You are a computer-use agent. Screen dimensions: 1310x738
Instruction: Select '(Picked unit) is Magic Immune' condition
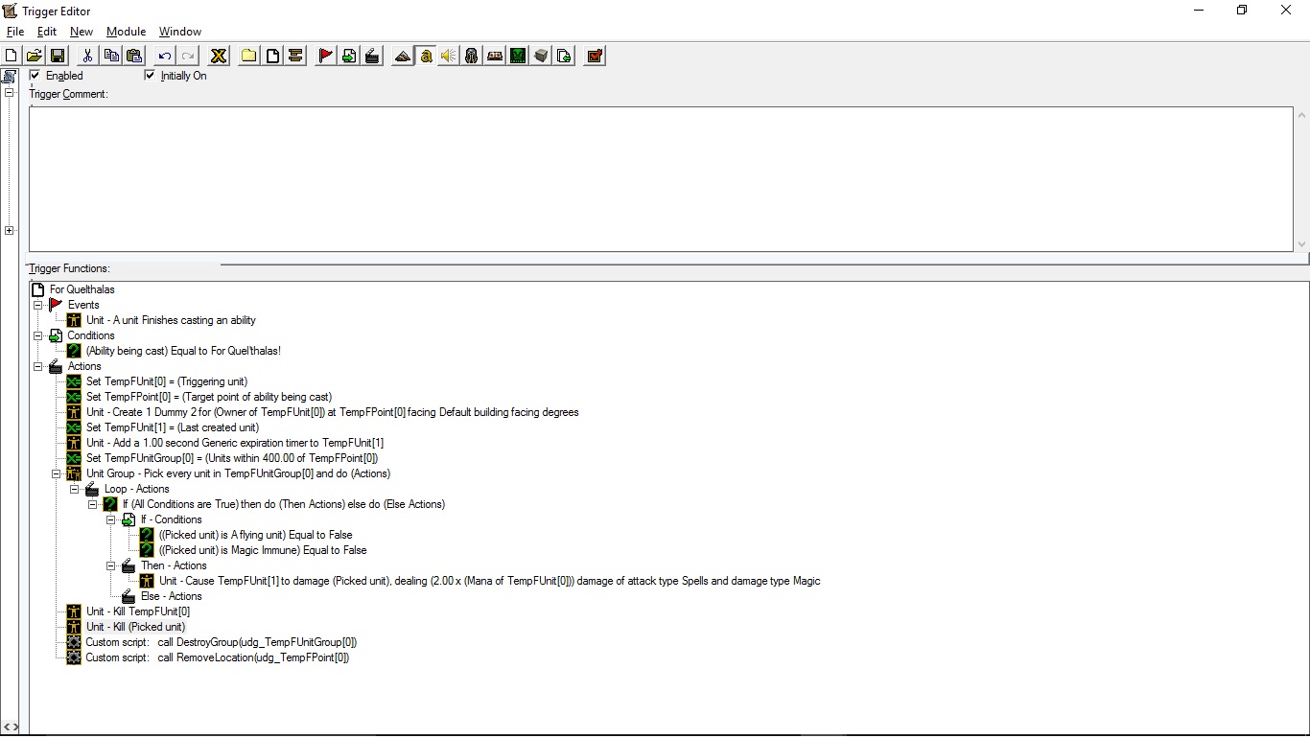[263, 550]
